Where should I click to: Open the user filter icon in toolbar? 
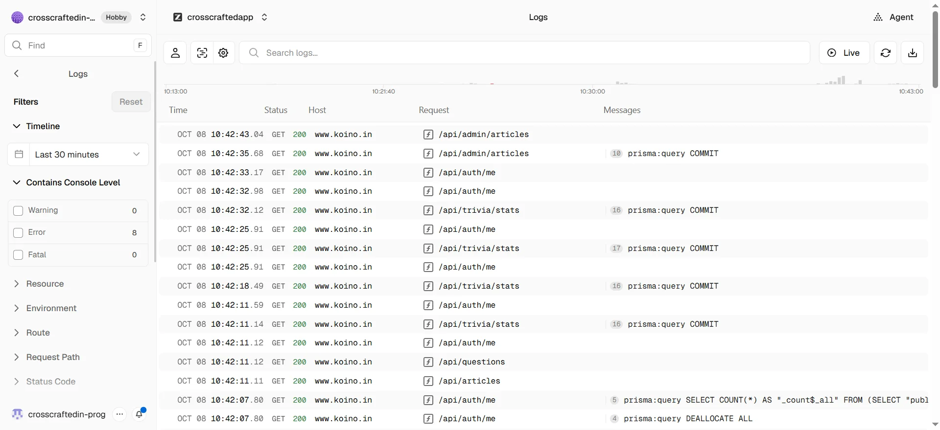[x=175, y=53]
